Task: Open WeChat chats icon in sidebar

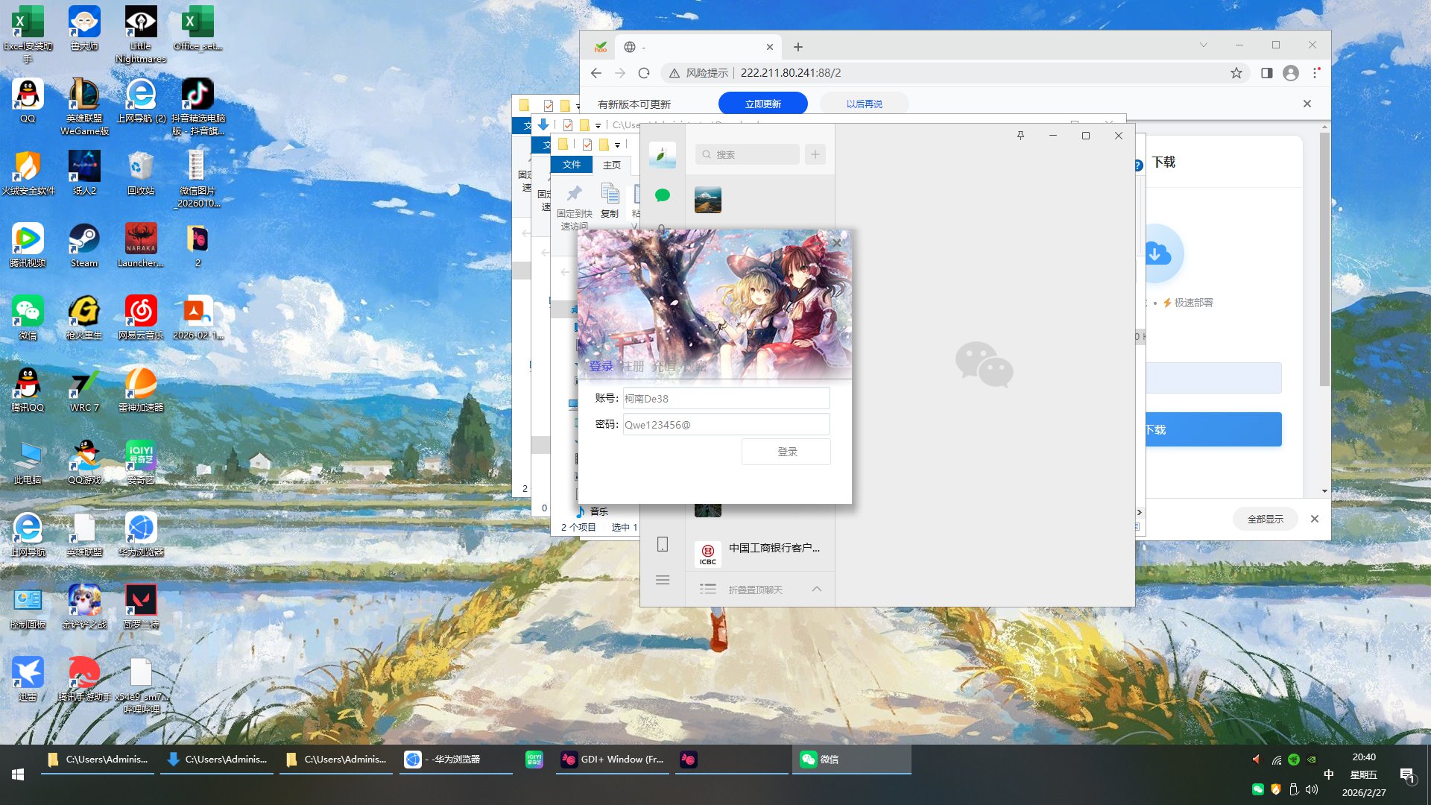Action: (x=662, y=195)
